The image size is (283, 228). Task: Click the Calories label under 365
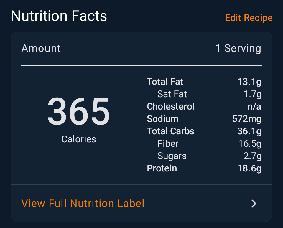(79, 139)
